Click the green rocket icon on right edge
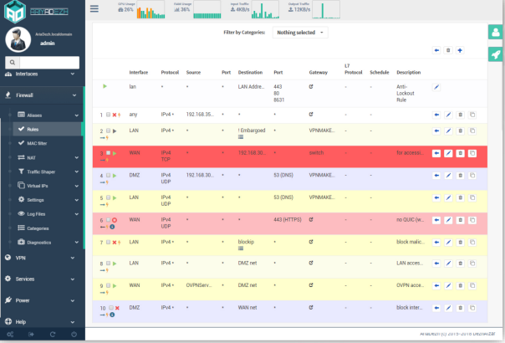This screenshot has width=505, height=343. point(496,54)
